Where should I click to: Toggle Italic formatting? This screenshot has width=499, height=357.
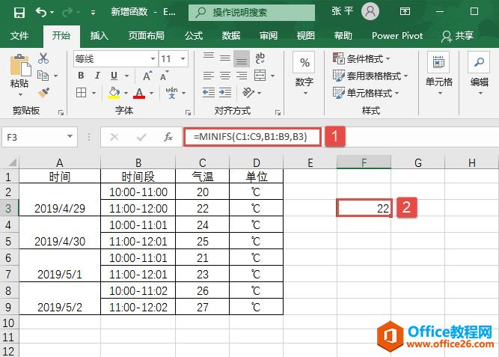tap(97, 76)
